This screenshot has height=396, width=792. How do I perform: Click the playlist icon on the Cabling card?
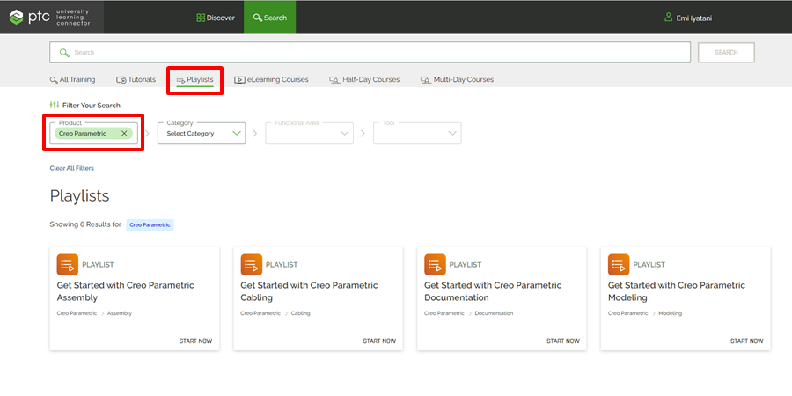pos(252,264)
